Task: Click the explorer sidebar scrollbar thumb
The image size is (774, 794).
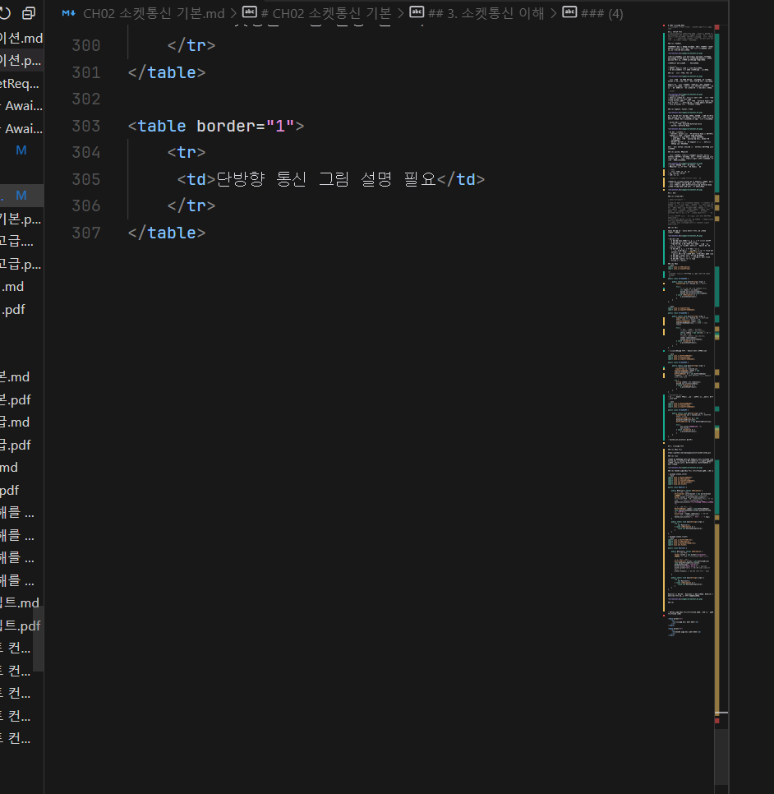Action: tap(39, 638)
